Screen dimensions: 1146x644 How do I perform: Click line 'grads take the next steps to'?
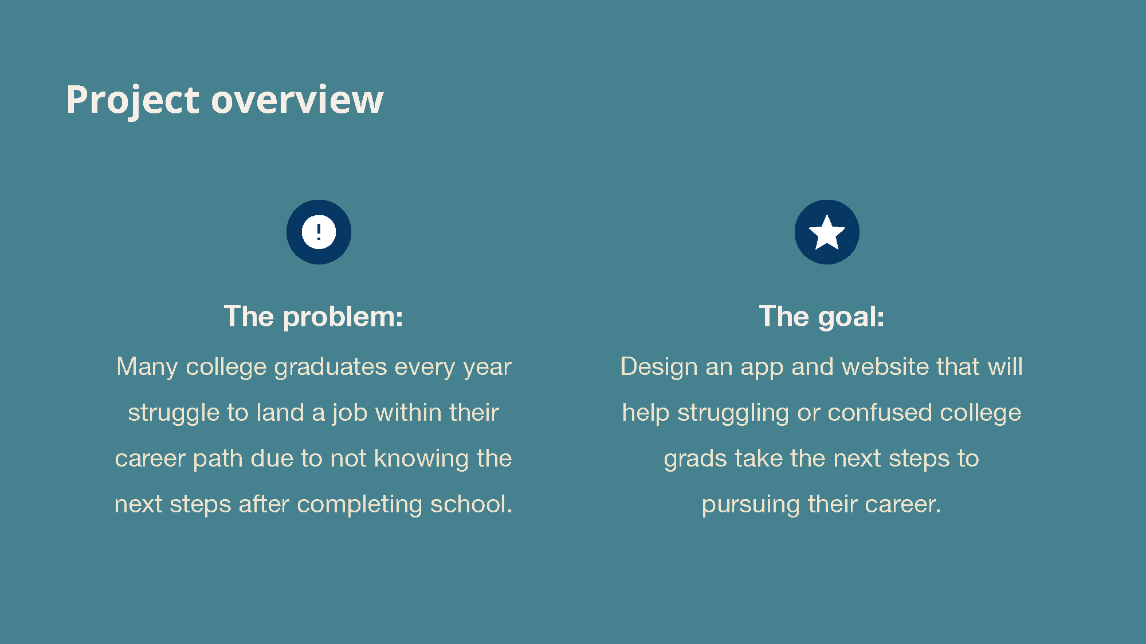pos(822,459)
